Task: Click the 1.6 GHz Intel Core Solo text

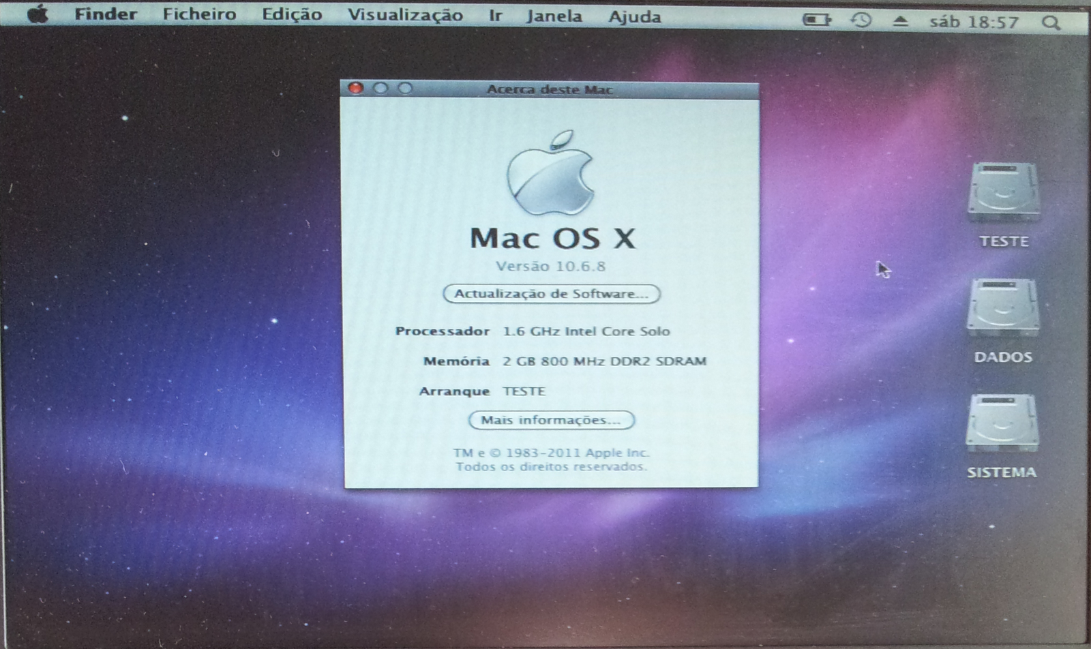Action: 586,331
